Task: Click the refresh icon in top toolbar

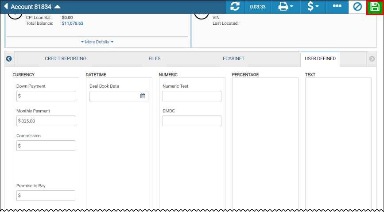Action: (235, 7)
